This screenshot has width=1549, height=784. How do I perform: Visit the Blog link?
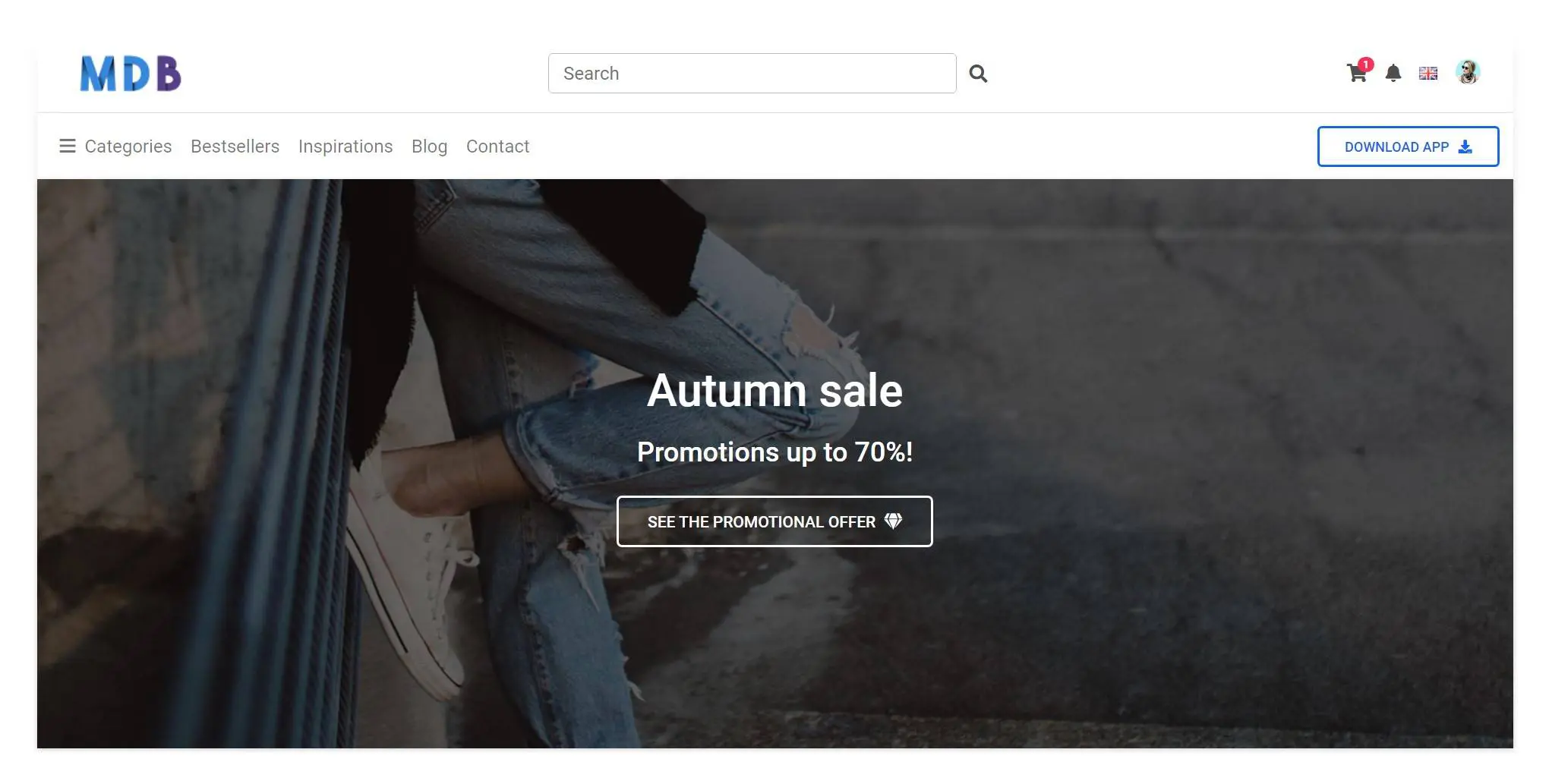click(x=429, y=146)
